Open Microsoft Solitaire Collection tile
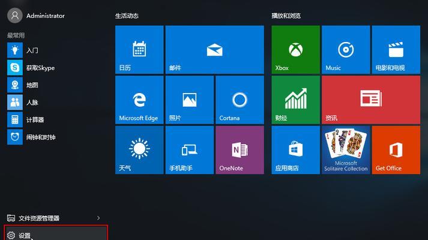428x240 pixels. pyautogui.click(x=346, y=150)
